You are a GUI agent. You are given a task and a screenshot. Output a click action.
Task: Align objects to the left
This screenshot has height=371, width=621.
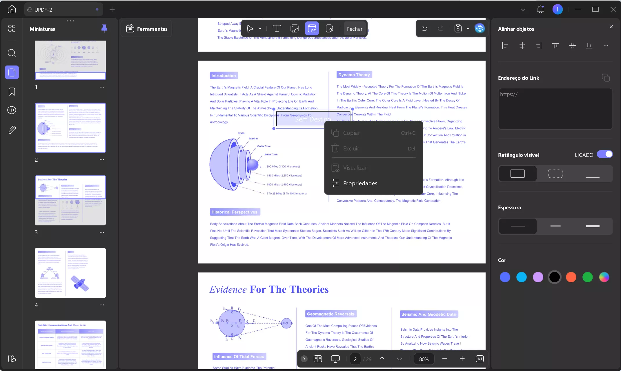coord(505,46)
